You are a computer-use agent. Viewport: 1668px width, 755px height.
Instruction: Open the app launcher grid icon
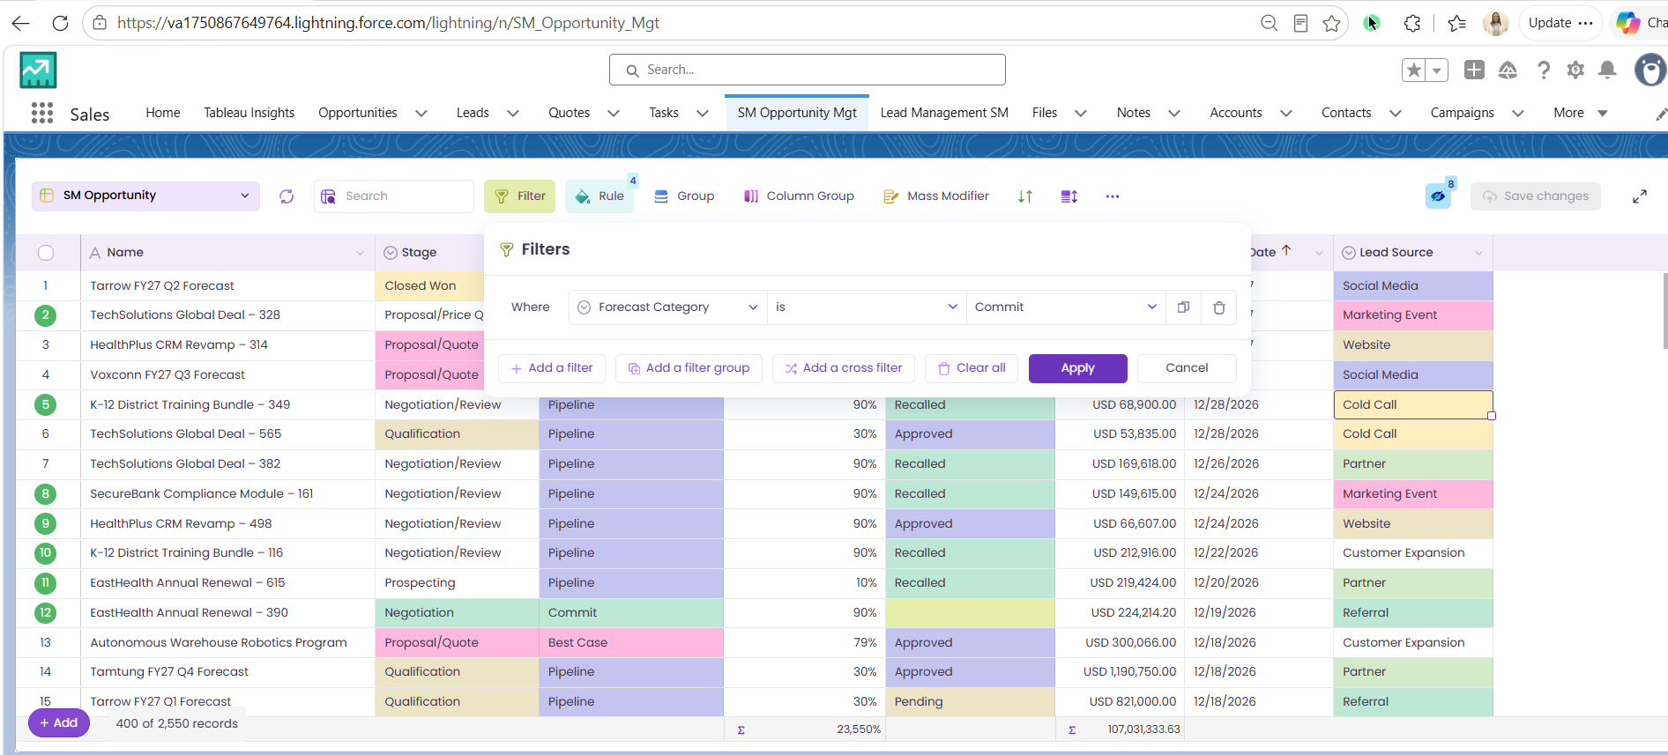(41, 113)
